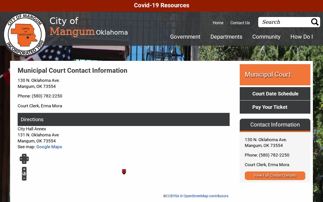Zoom out on the map with minus
The image size is (323, 202).
24,178
